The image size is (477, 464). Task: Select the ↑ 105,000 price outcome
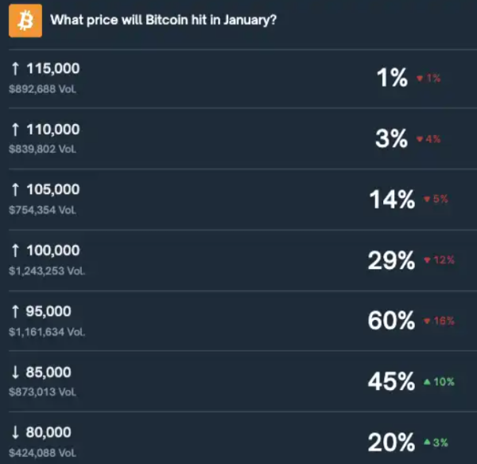pos(45,190)
